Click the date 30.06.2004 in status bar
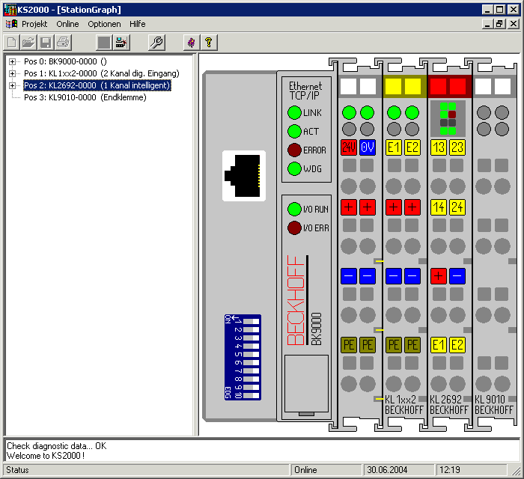 coord(399,470)
